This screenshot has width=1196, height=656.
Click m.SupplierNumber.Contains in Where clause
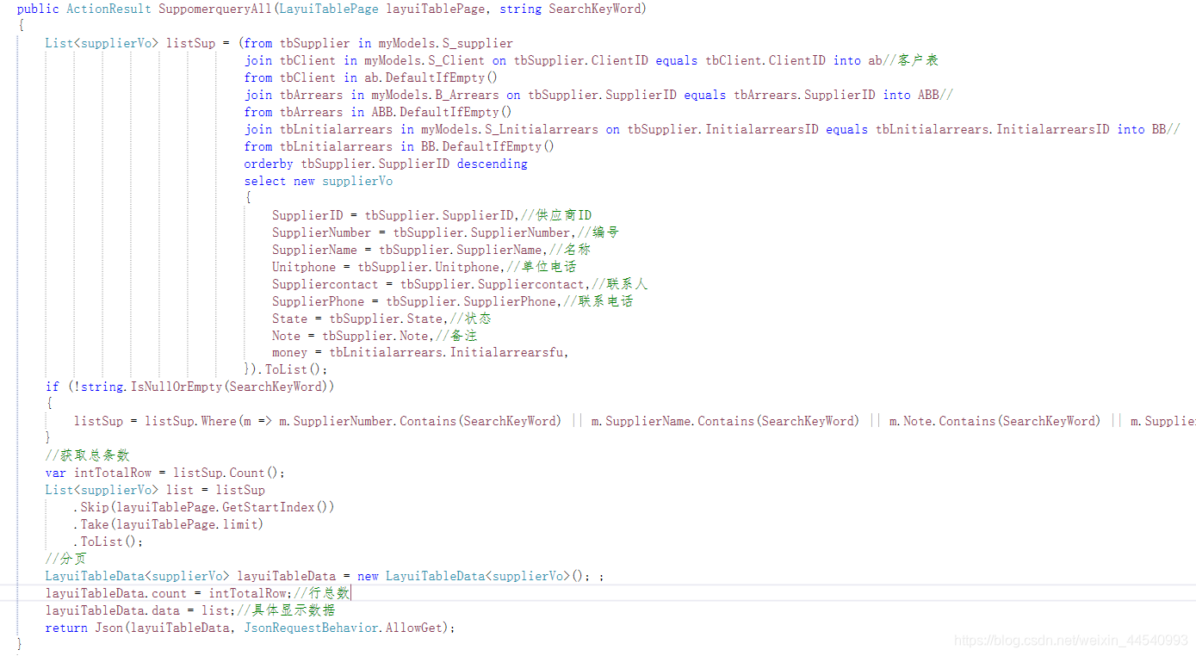coord(368,421)
